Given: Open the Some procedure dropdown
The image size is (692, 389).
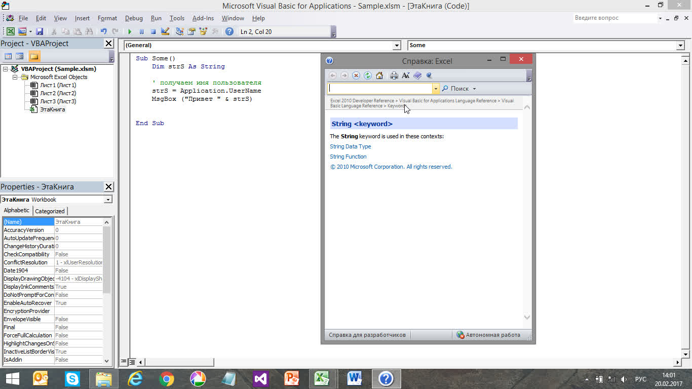Looking at the screenshot, I should [680, 46].
